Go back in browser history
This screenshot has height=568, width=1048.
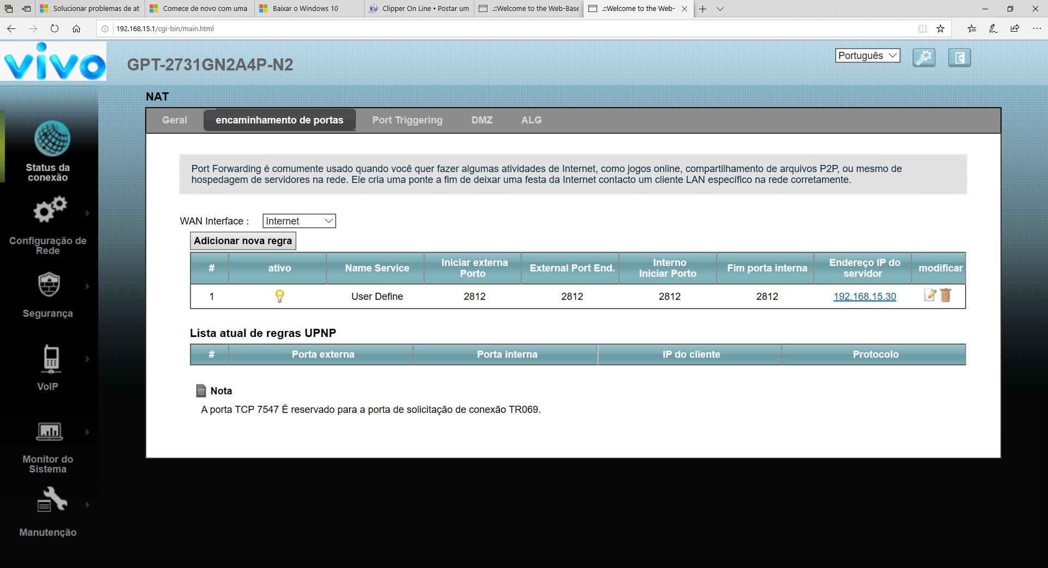point(11,28)
